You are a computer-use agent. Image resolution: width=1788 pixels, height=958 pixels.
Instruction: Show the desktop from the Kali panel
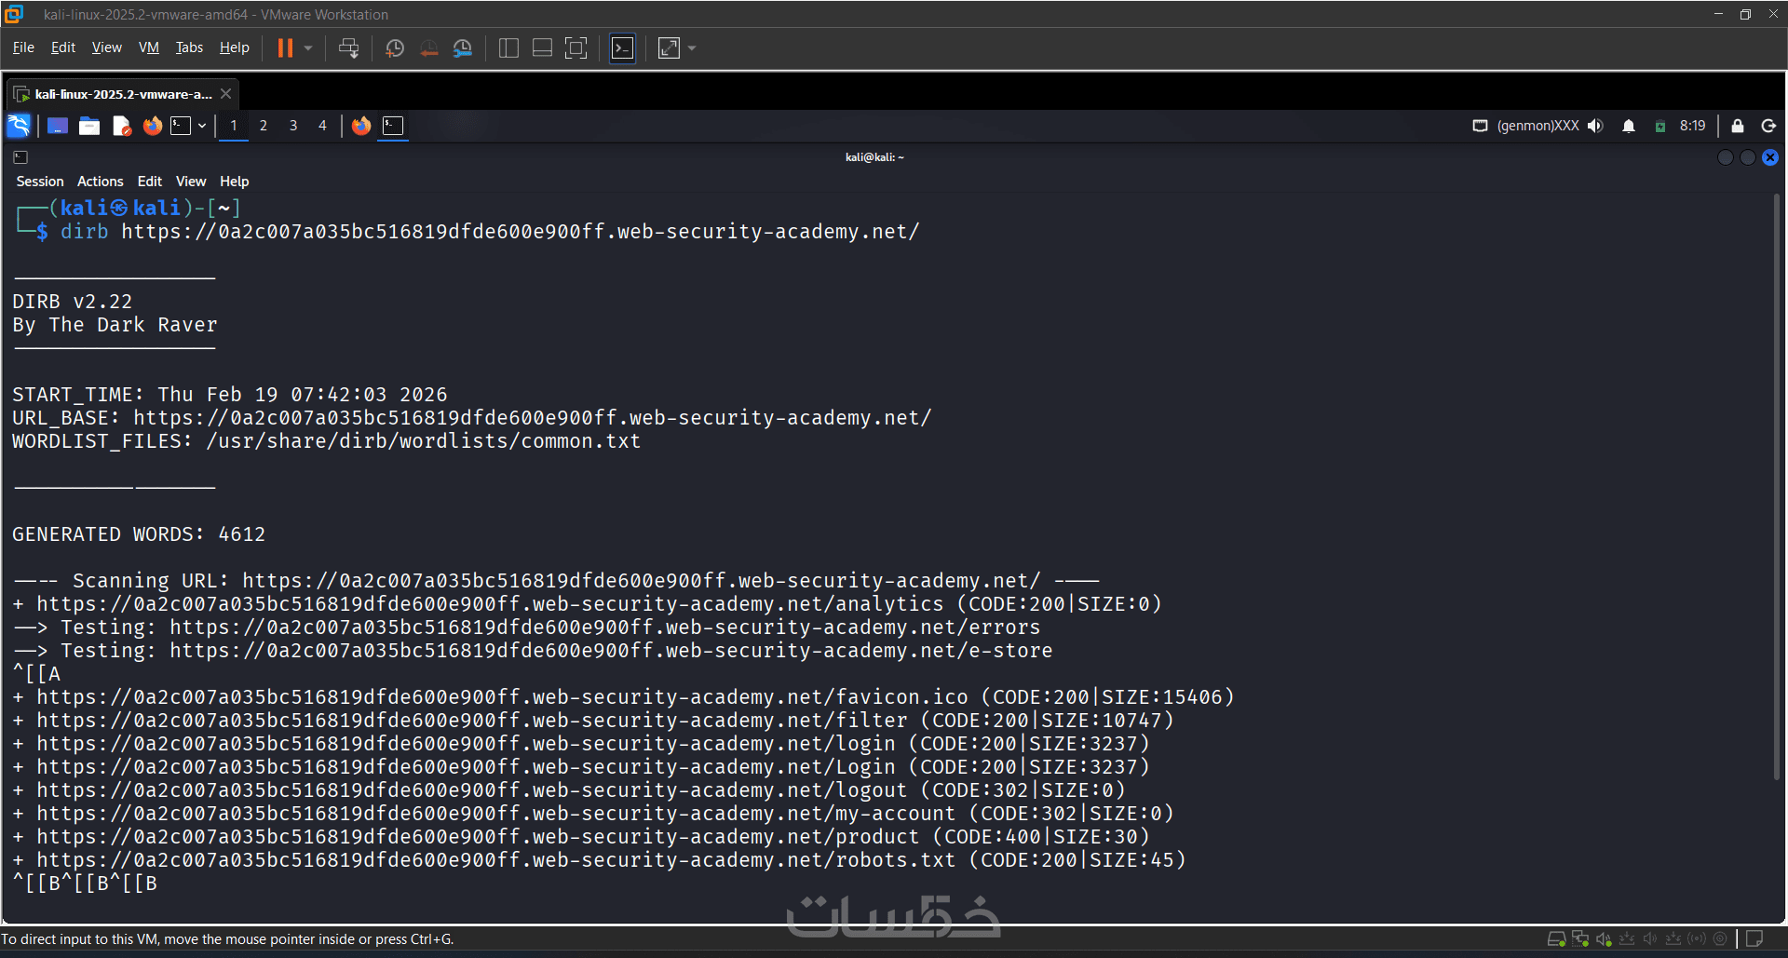tap(58, 126)
